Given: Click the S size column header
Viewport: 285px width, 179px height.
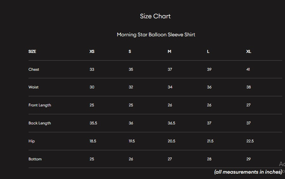Looking at the screenshot, I should 130,51.
